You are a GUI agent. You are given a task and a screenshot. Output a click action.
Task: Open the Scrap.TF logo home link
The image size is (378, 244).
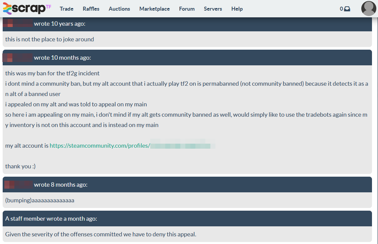tap(27, 8)
